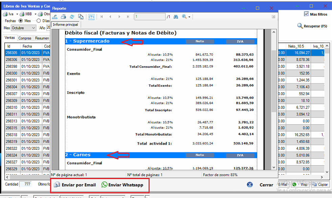Image resolution: width=332 pixels, height=198 pixels.
Task: Click the report vertical scrollbar thumb
Action: pyautogui.click(x=273, y=81)
